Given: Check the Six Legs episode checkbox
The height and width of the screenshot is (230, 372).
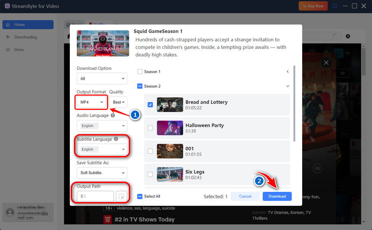Looking at the screenshot, I should click(x=150, y=175).
